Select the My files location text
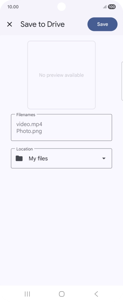123x302 pixels. click(x=38, y=158)
